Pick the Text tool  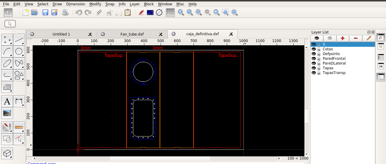(x=7, y=102)
